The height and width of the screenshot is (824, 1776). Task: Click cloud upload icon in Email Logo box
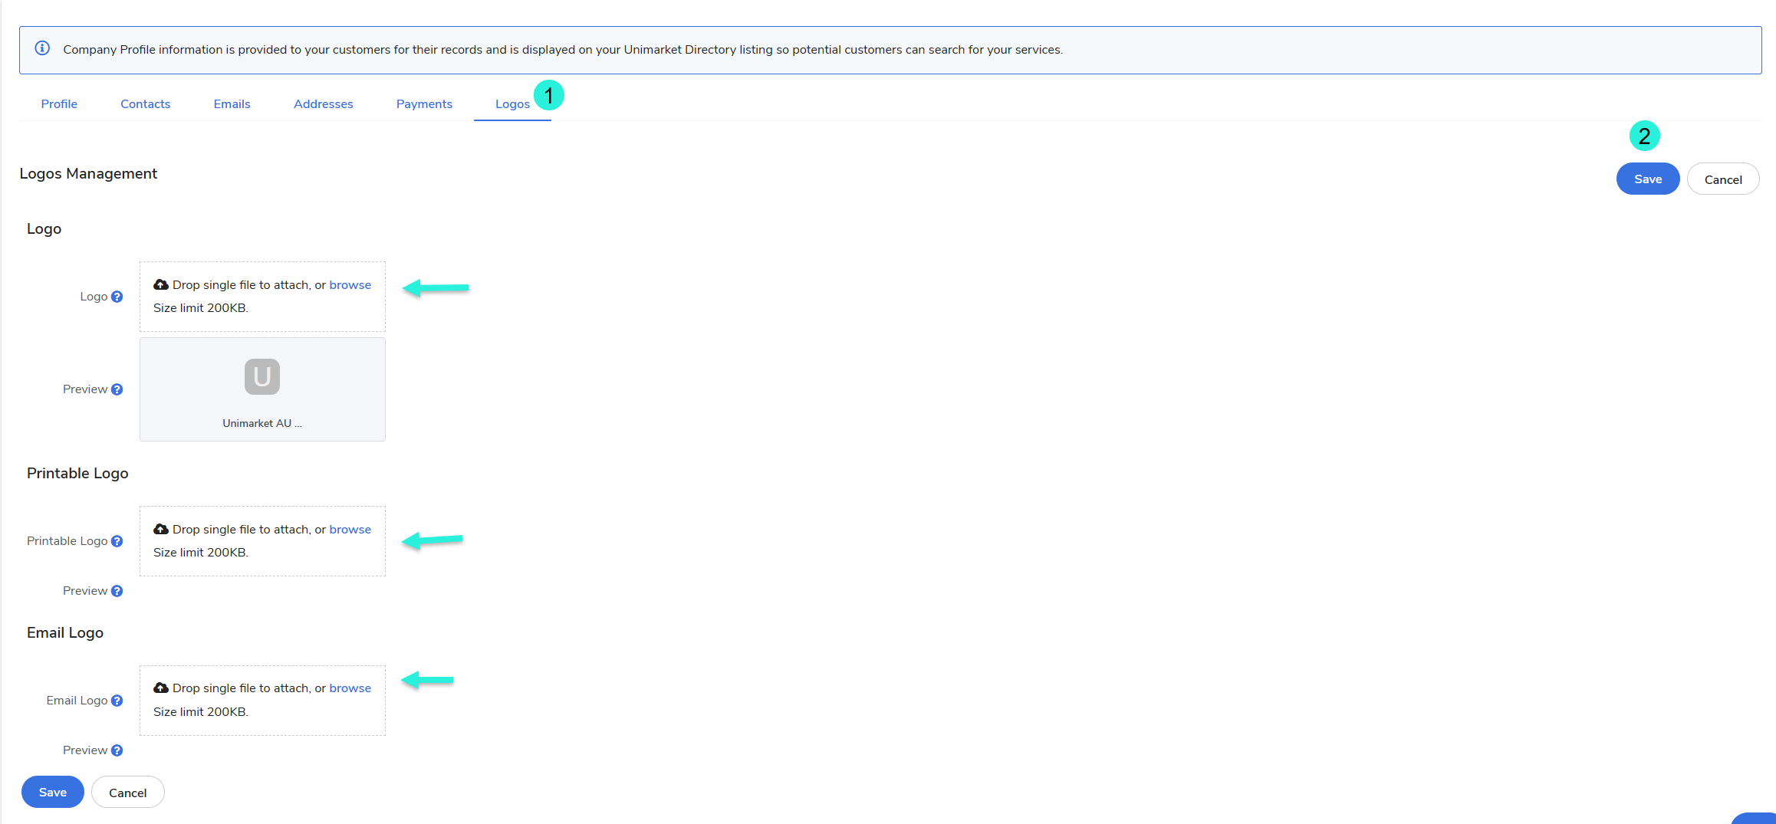161,688
